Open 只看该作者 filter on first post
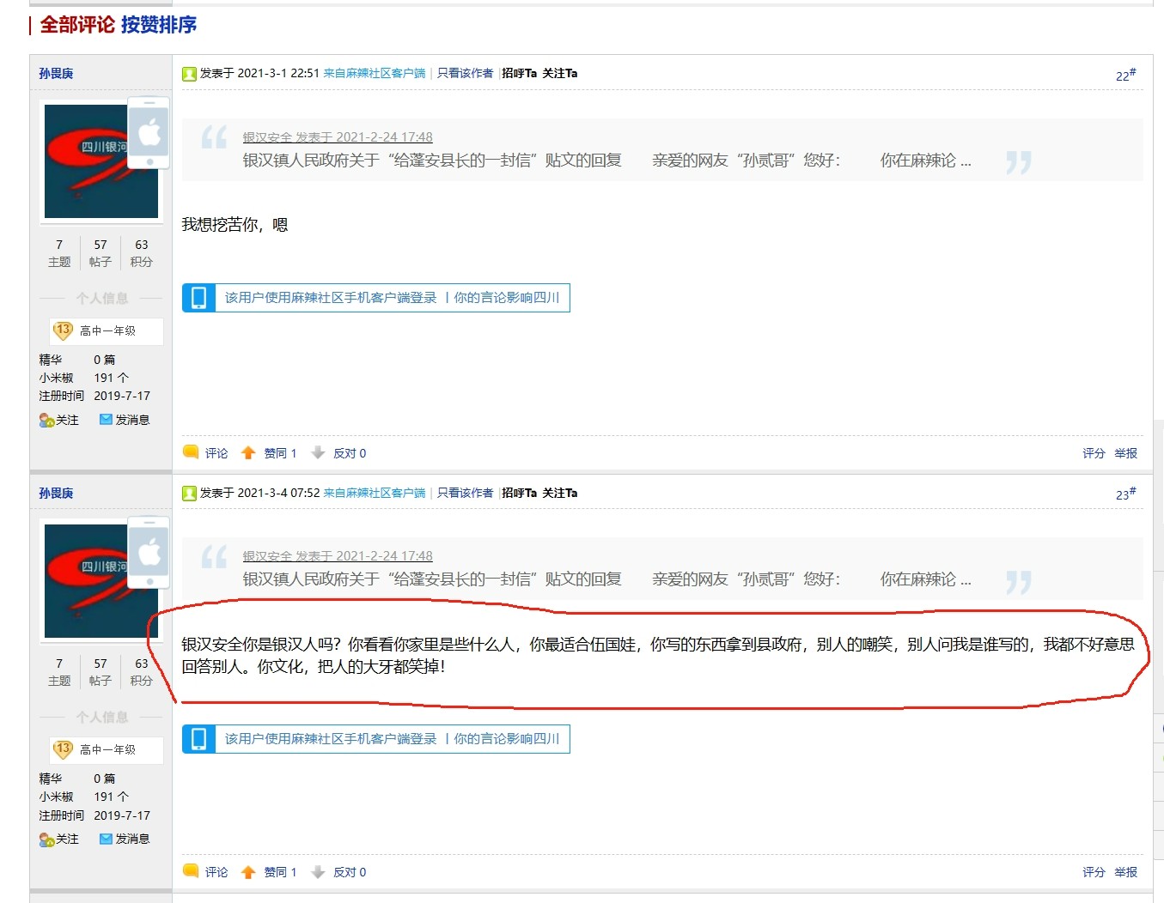The height and width of the screenshot is (903, 1164). click(x=465, y=73)
